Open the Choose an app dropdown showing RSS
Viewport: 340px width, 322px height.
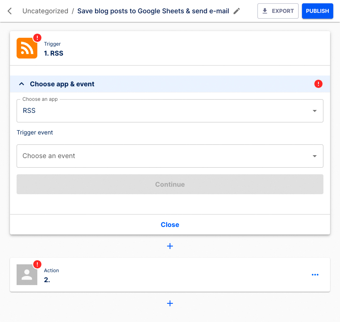[x=170, y=111]
